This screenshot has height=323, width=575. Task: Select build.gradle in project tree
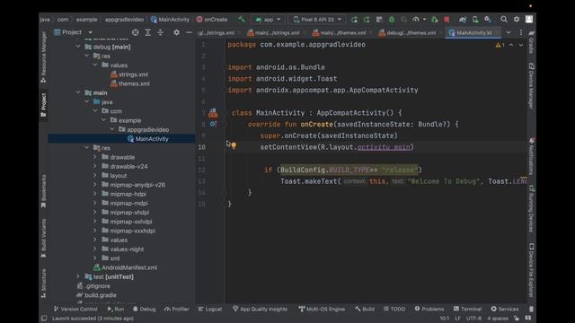click(96, 295)
